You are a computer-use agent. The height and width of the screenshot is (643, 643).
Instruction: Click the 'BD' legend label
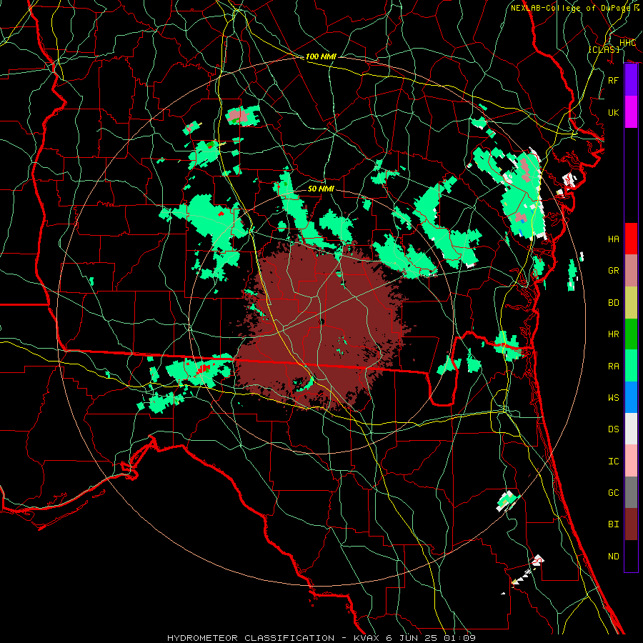coord(614,303)
